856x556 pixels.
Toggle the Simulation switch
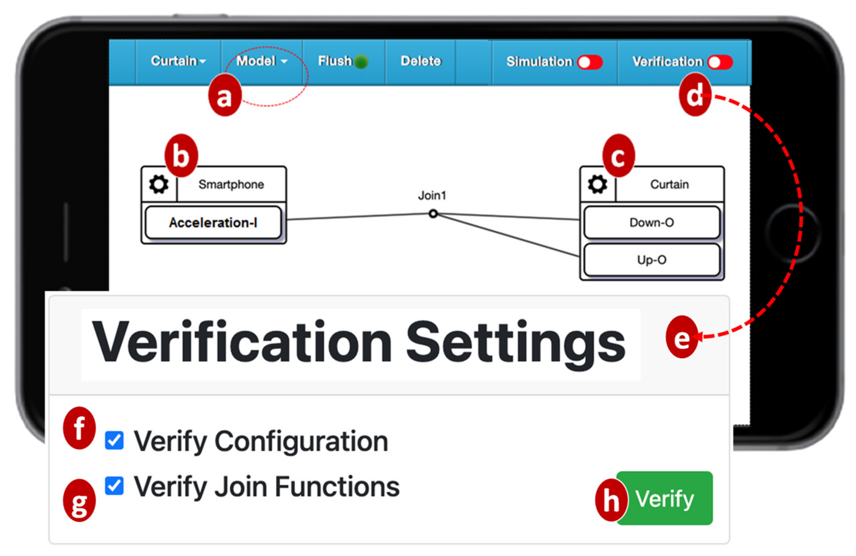coord(590,62)
